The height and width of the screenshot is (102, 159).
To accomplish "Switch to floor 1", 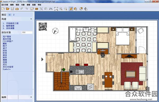I will [10, 15].
